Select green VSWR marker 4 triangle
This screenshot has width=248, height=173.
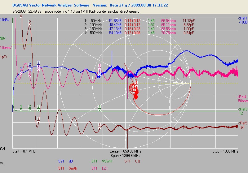coord(100,109)
